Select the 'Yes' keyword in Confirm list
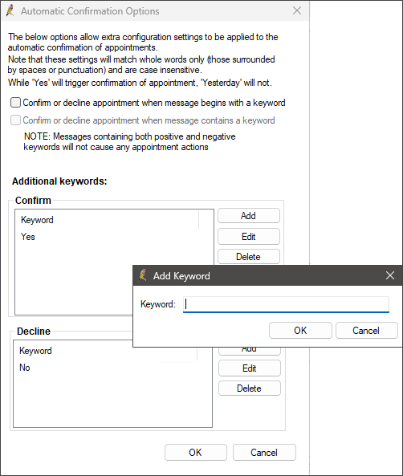403x476 pixels. coord(28,237)
